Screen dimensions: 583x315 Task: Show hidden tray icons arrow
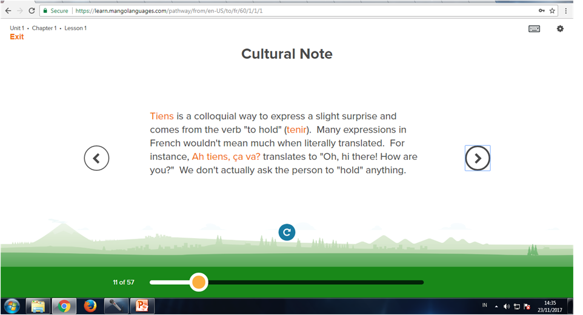[496, 307]
